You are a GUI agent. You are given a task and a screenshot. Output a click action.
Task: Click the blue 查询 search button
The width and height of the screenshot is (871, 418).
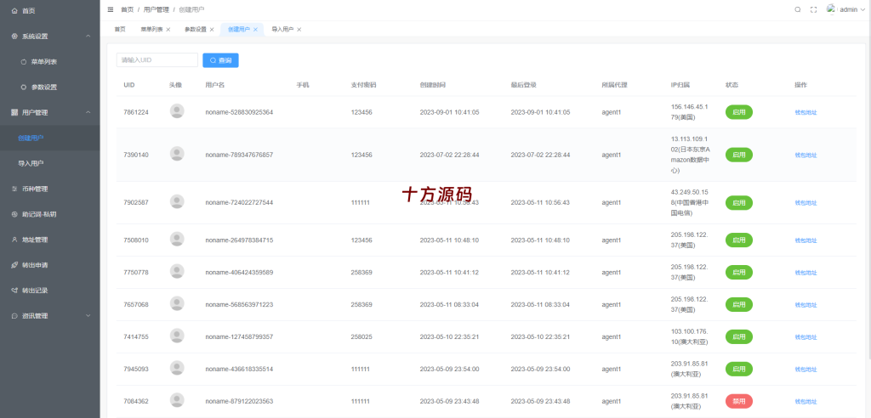tap(220, 60)
